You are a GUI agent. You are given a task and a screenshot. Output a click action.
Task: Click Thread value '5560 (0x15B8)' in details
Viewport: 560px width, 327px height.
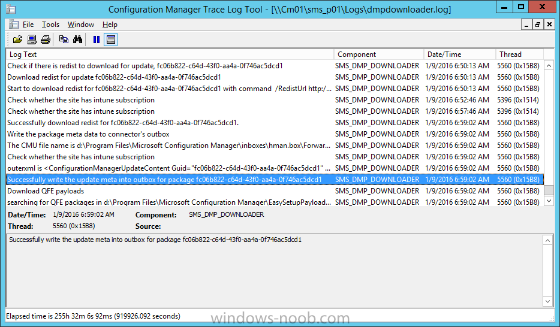point(74,226)
